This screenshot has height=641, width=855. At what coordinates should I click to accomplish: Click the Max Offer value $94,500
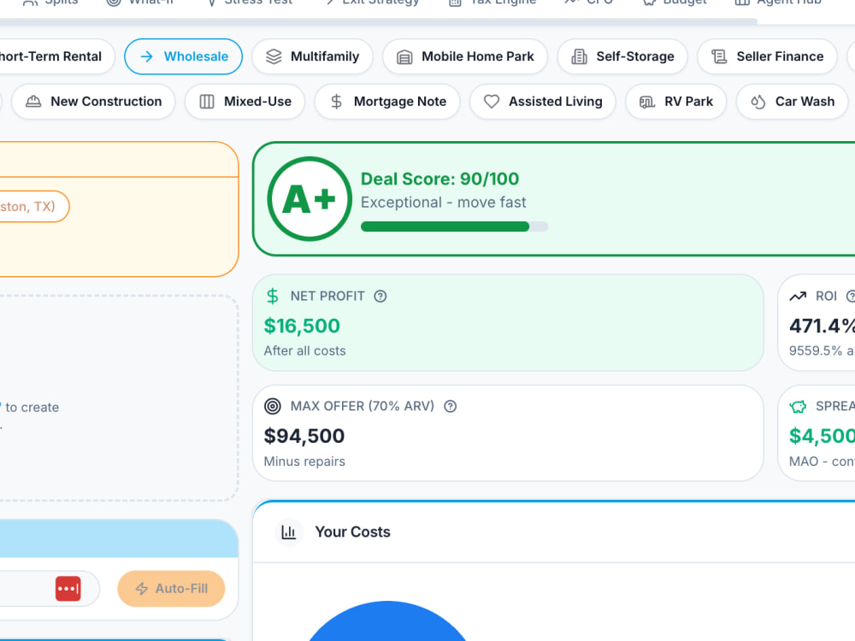pos(304,436)
